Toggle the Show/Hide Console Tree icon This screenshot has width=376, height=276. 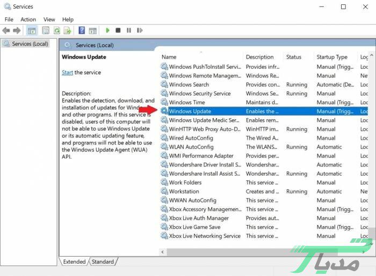[x=32, y=31]
